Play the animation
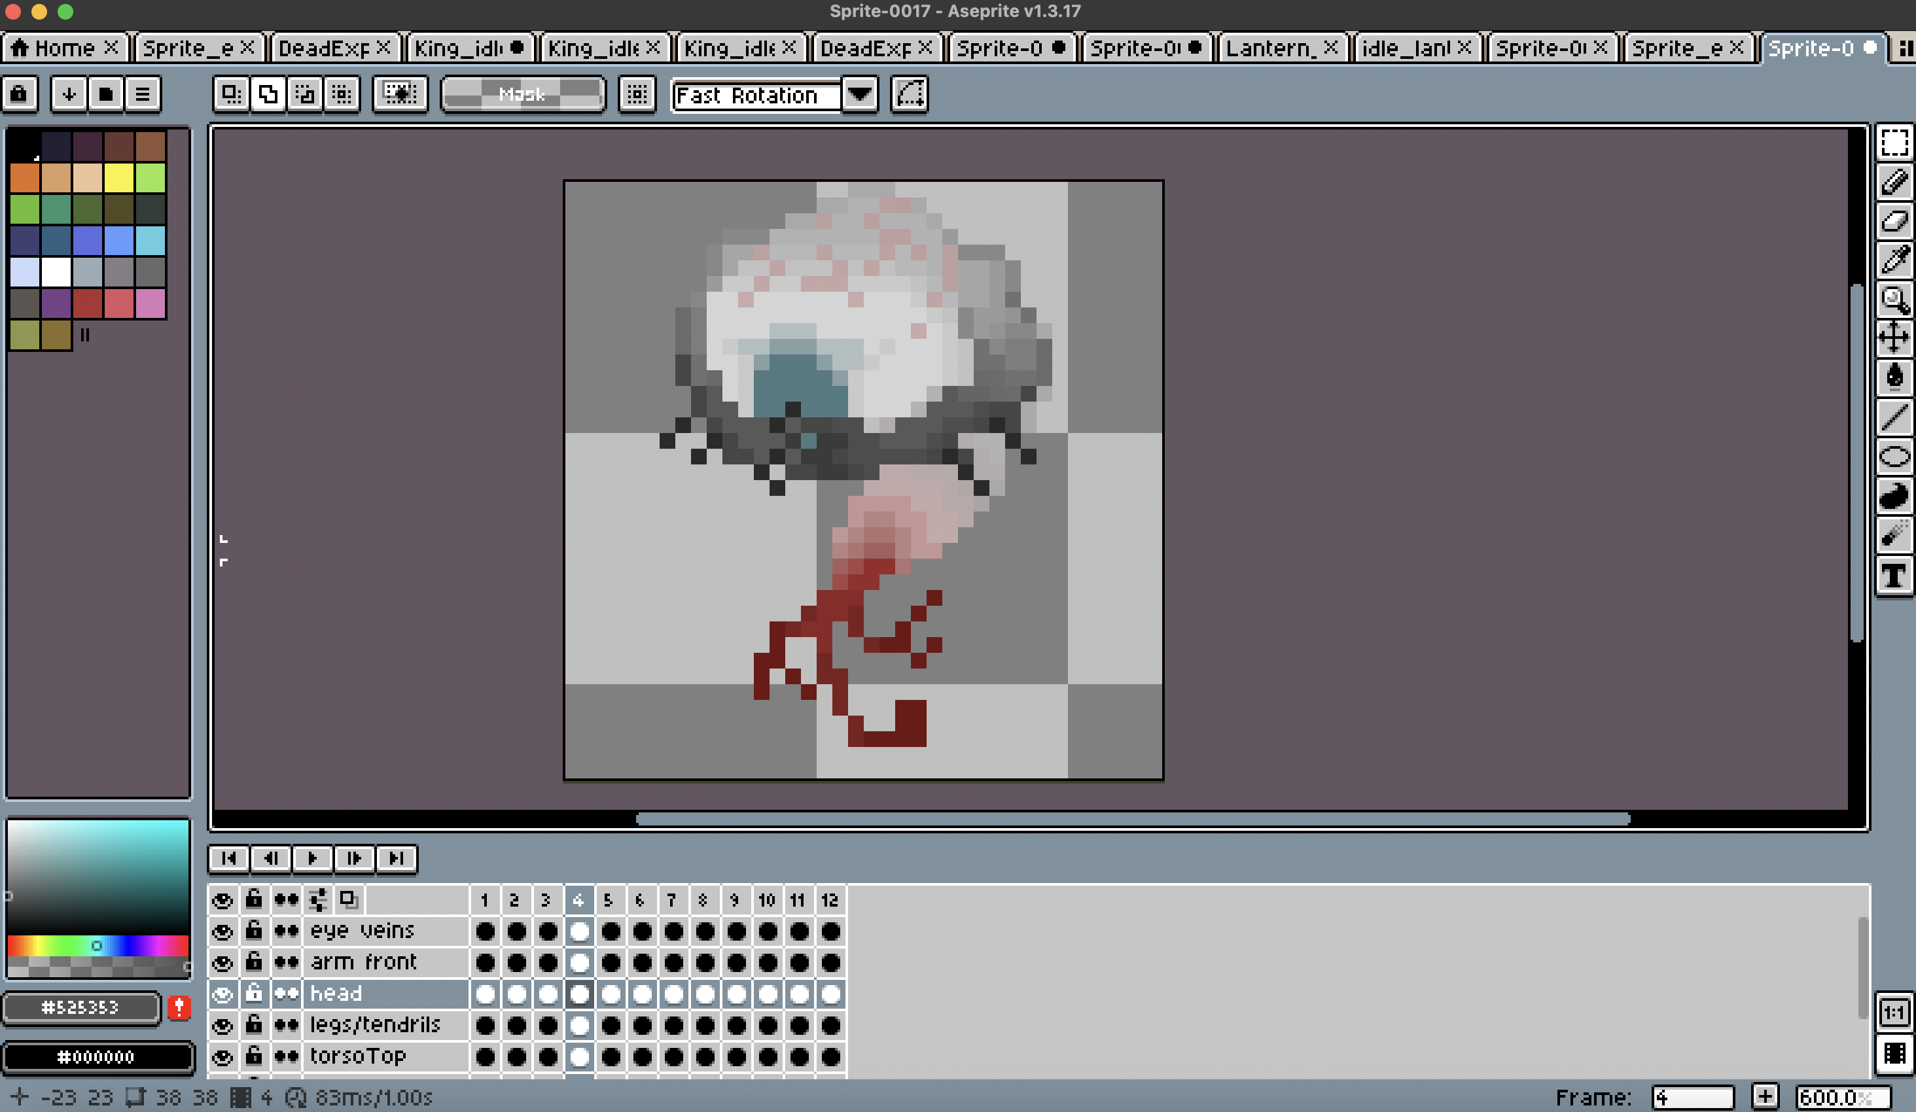 311,859
